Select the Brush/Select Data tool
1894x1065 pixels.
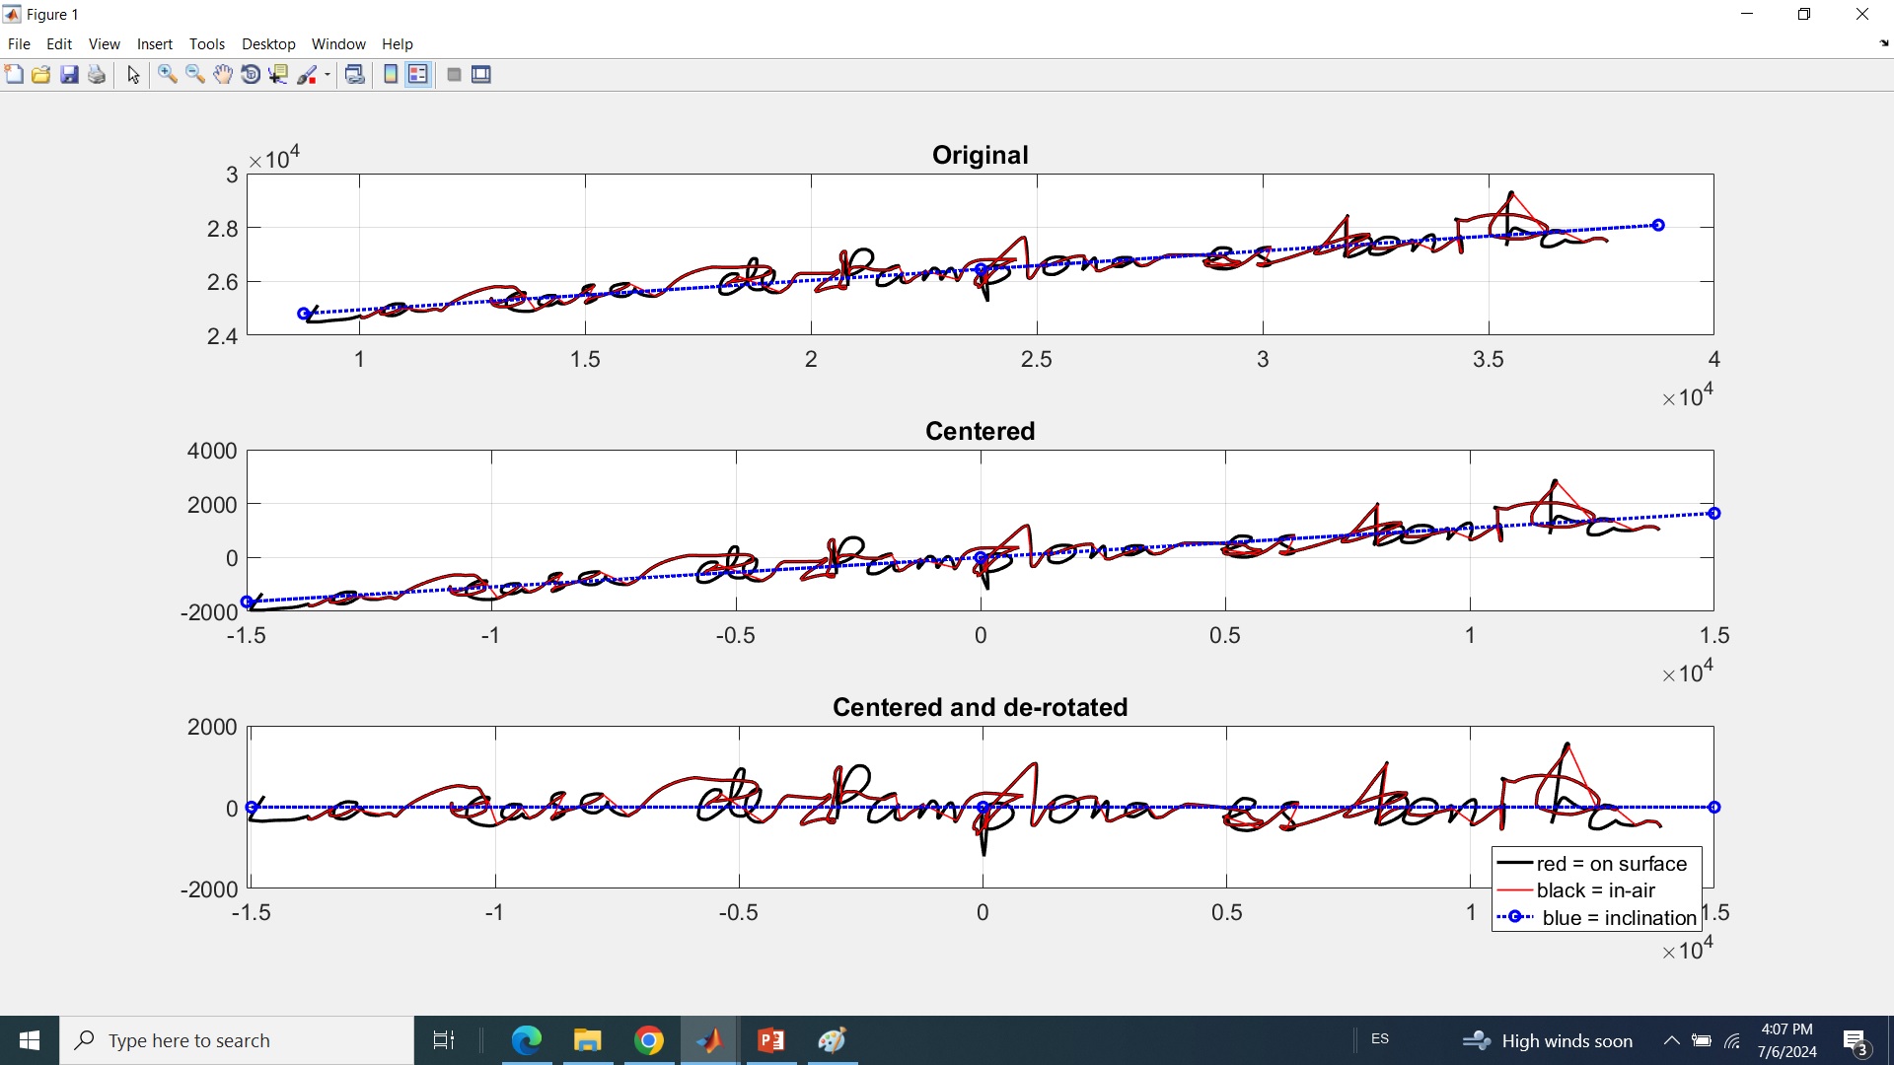click(x=308, y=75)
